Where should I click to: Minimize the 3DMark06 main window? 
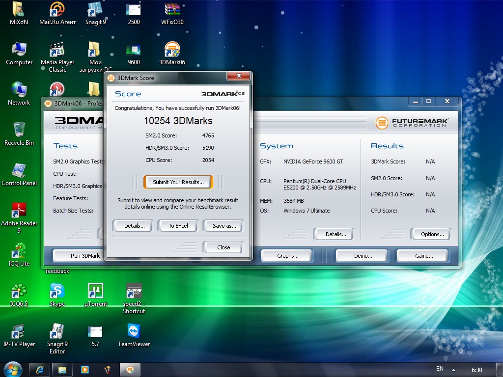point(416,101)
